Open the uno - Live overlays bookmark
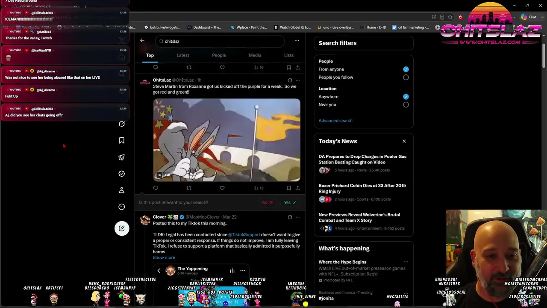Viewport: 547px width, 308px height. (336, 27)
